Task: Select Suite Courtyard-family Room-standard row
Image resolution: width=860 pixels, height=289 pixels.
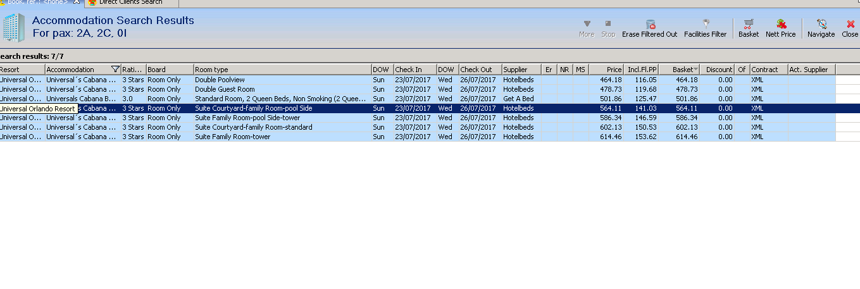Action: pyautogui.click(x=430, y=127)
